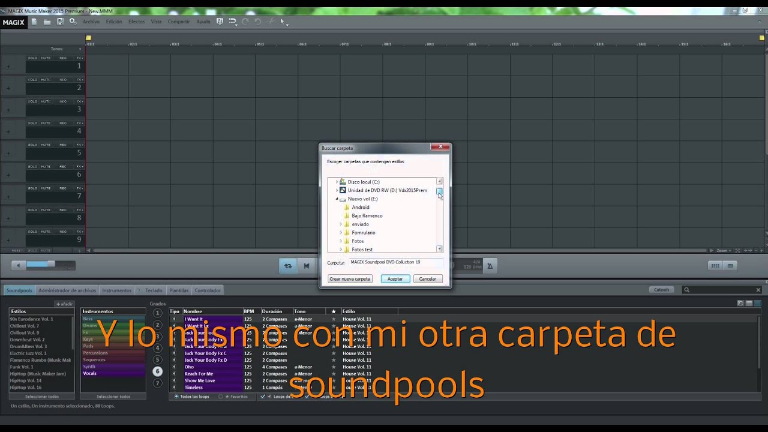Add a new track with plus on track 1
The height and width of the screenshot is (432, 768).
pyautogui.click(x=8, y=67)
